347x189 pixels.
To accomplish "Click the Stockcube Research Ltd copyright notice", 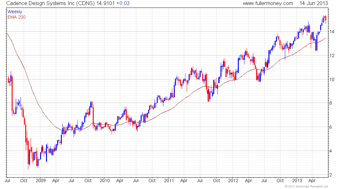I will click(x=306, y=186).
